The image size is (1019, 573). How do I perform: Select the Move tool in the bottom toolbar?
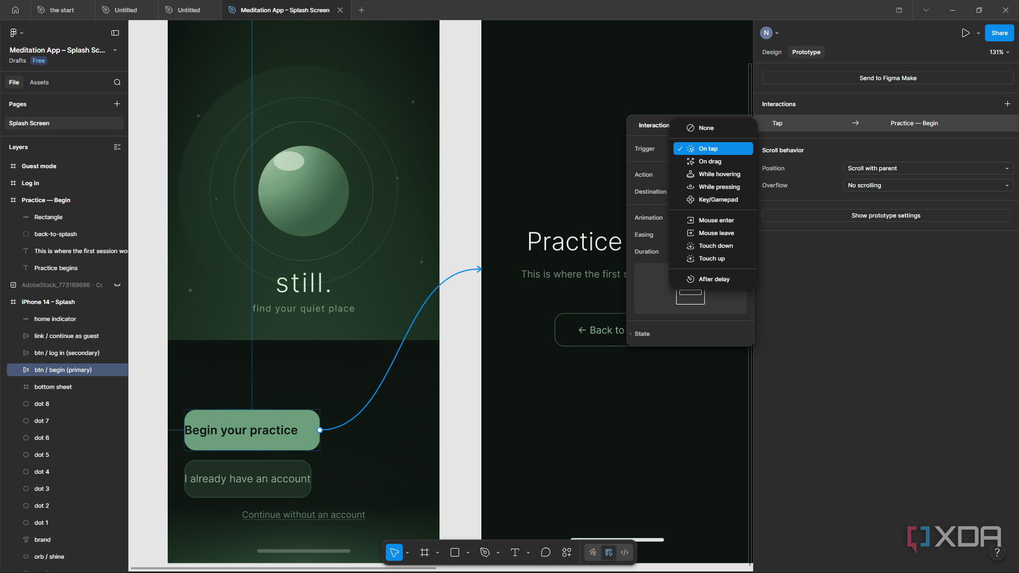point(394,552)
